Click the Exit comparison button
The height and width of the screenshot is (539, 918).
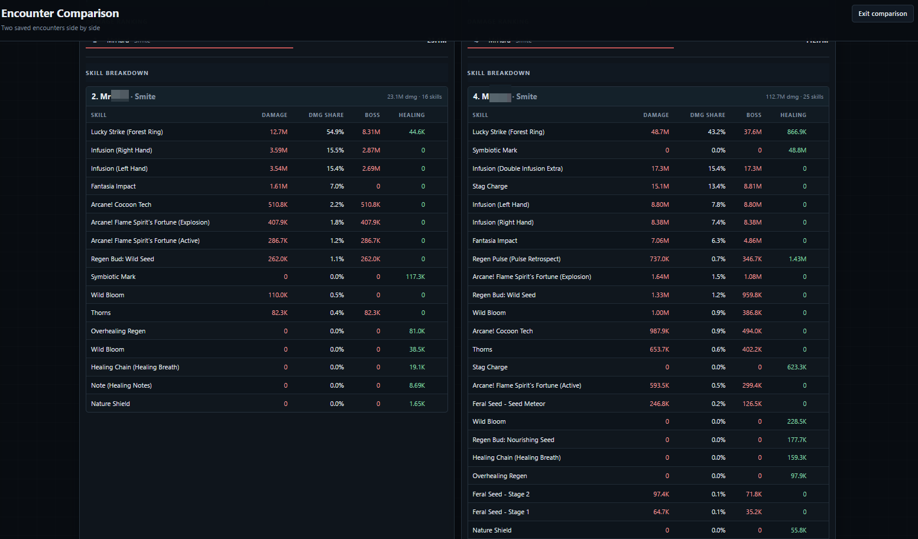coord(883,14)
